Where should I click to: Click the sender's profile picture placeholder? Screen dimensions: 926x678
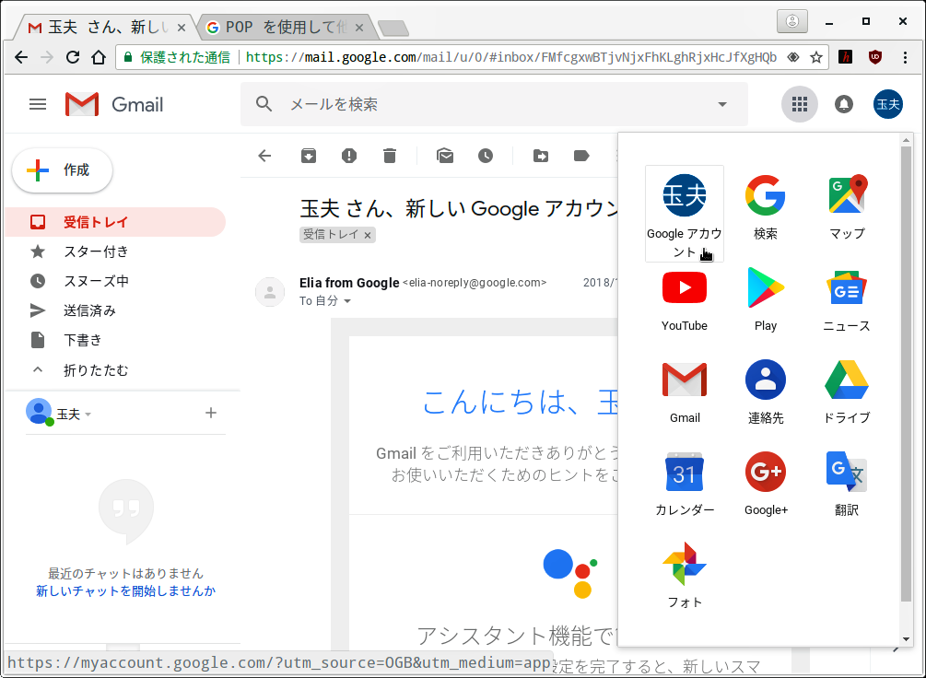coord(270,292)
